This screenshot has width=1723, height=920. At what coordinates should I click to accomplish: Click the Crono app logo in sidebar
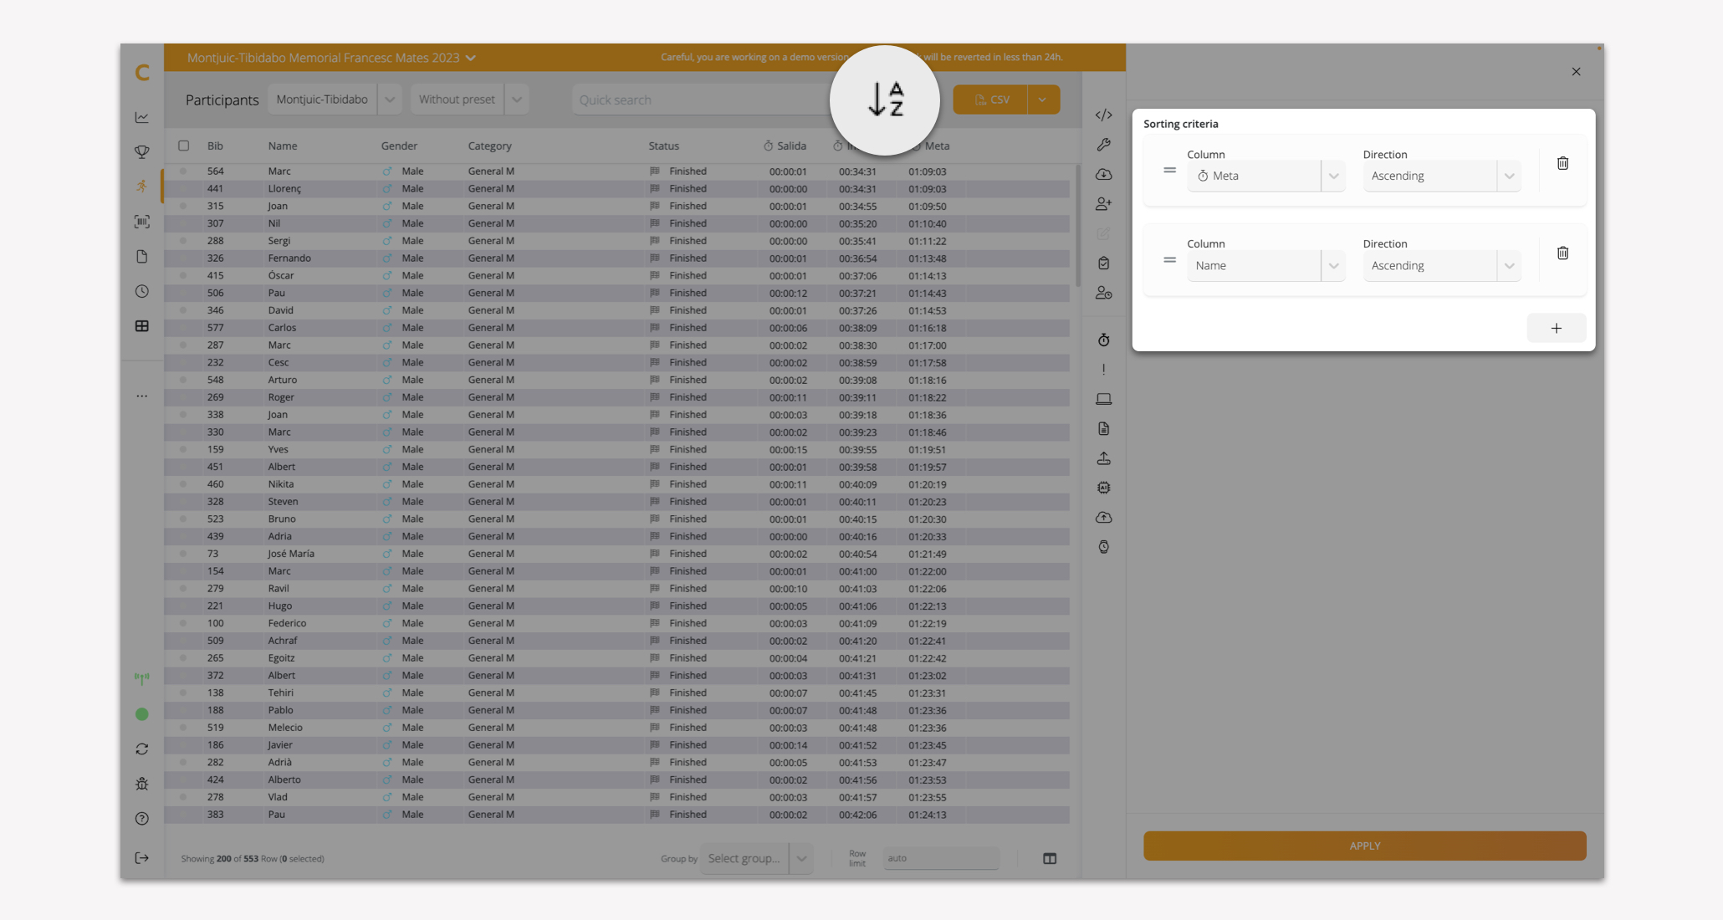coord(142,73)
